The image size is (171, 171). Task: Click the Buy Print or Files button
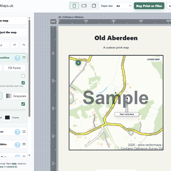149,6
